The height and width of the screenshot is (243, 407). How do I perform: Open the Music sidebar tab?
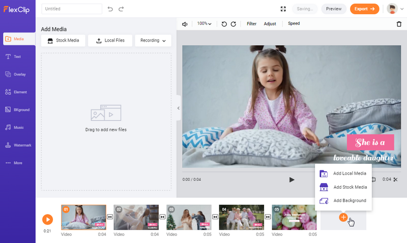tap(15, 127)
